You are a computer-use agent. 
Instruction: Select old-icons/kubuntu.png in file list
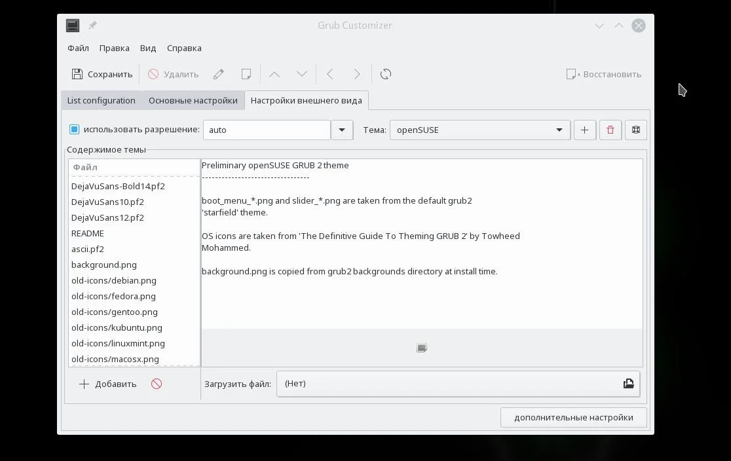pos(134,327)
